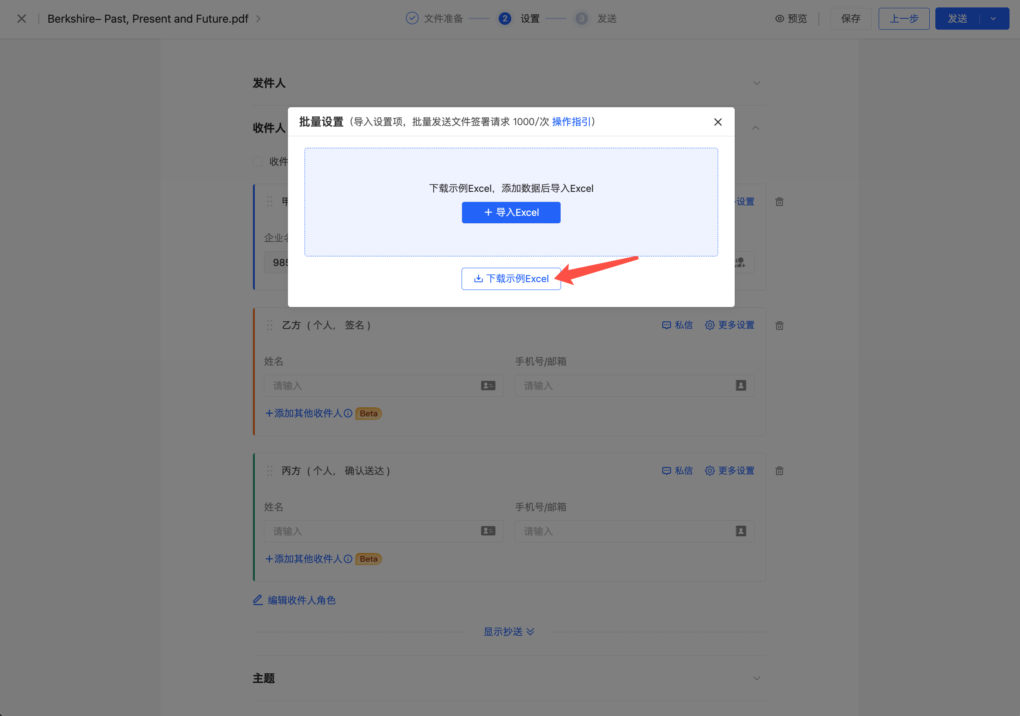Toggle the checkbox under 收件人 heading
1020x716 pixels.
(x=257, y=162)
